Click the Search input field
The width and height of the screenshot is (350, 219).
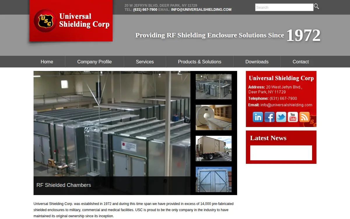(284, 7)
